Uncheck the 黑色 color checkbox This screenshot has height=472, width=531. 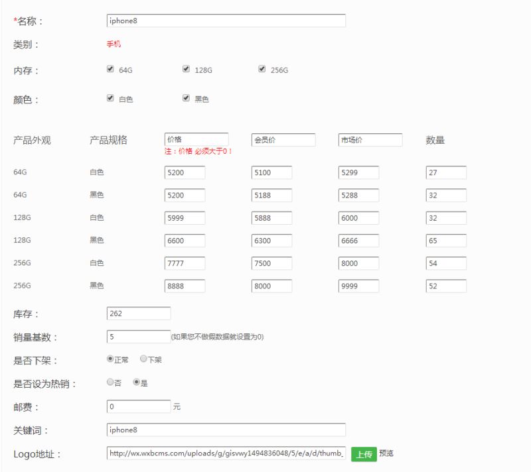point(186,98)
